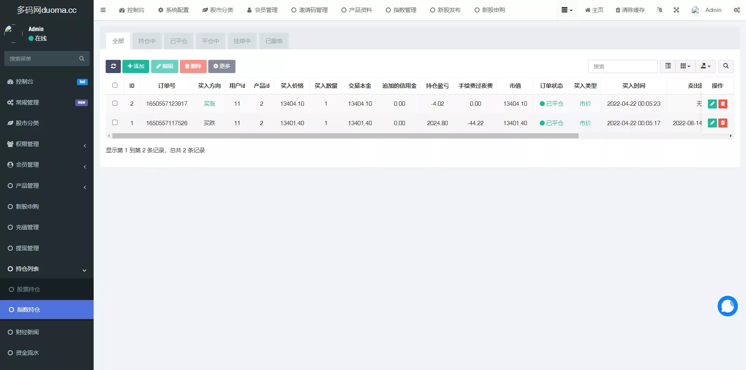Click the refresh table icon button
Screen dimensions: 746x370
[113, 66]
